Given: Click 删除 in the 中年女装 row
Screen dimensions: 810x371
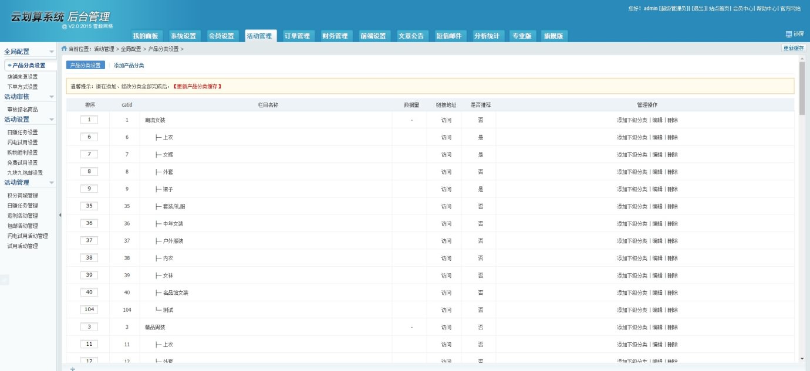Looking at the screenshot, I should [673, 224].
